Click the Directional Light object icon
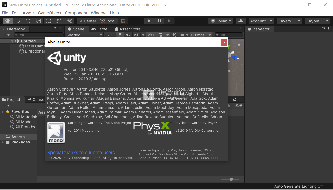This screenshot has height=190, width=333. tap(22, 51)
